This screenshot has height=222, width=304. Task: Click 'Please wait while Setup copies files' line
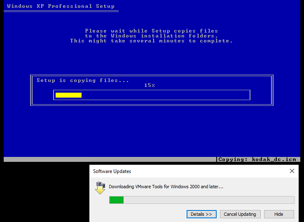(152, 31)
